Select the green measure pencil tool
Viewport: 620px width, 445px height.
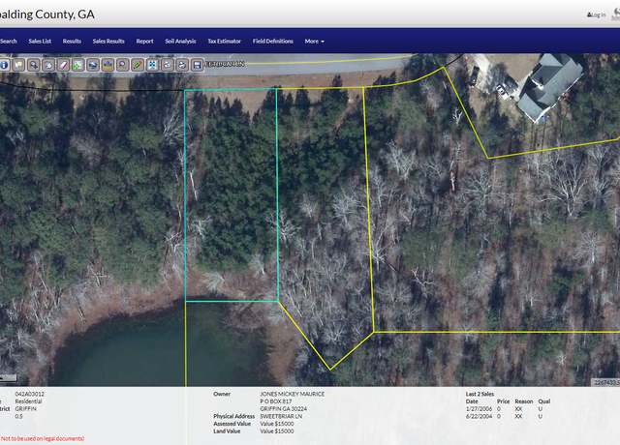138,65
